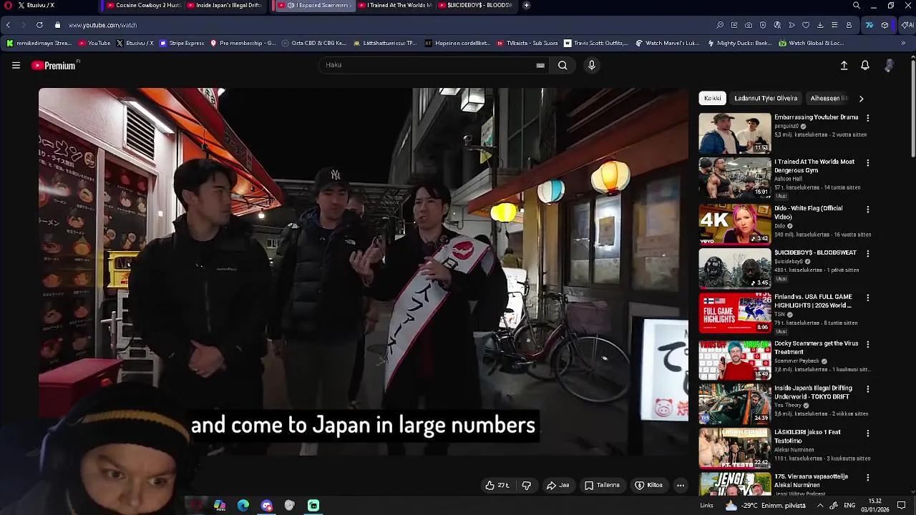Open the Opera AI assistant button
Screen dimensions: 916x515
907,25
